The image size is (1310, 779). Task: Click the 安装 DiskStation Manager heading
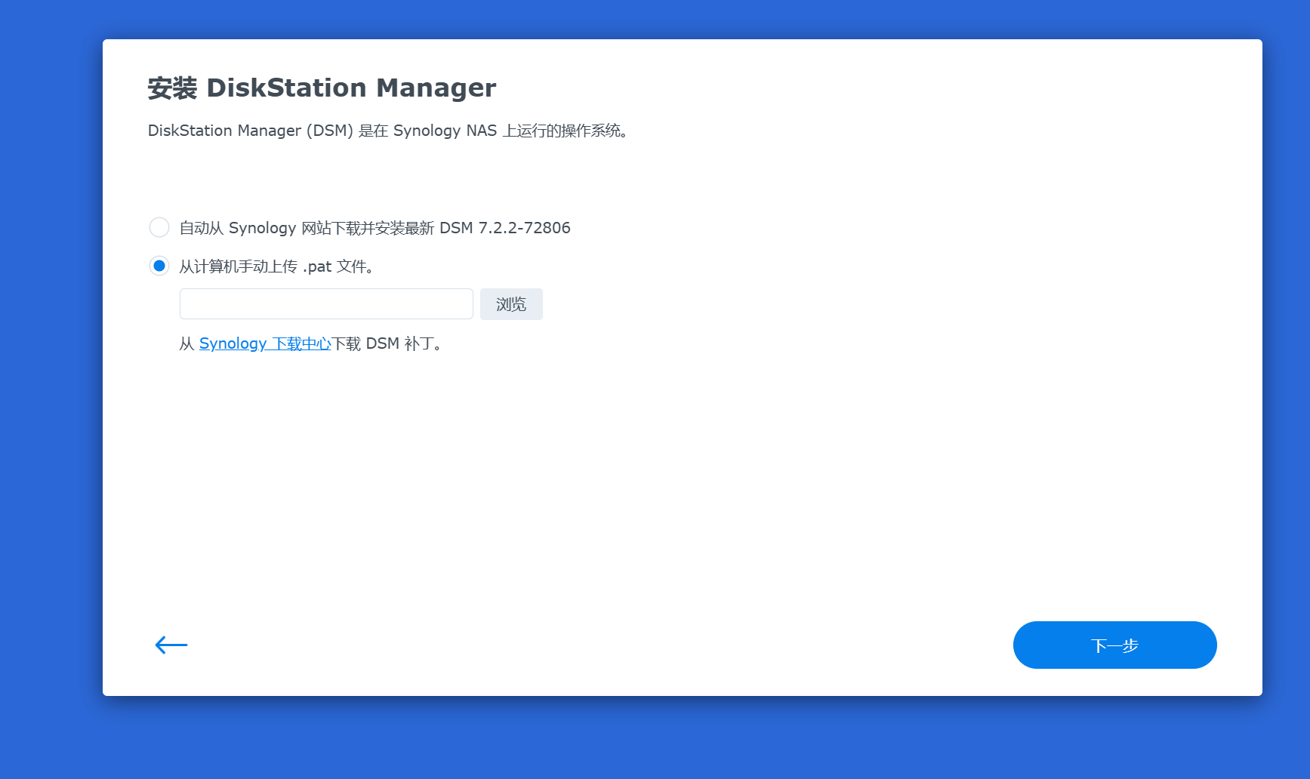pos(322,88)
